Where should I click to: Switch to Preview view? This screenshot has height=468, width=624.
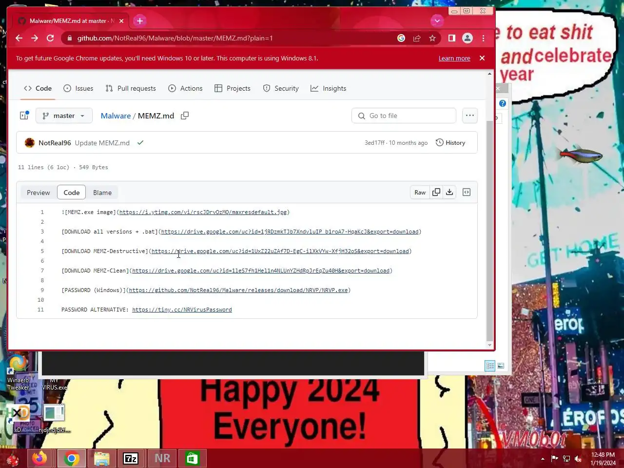pos(39,193)
